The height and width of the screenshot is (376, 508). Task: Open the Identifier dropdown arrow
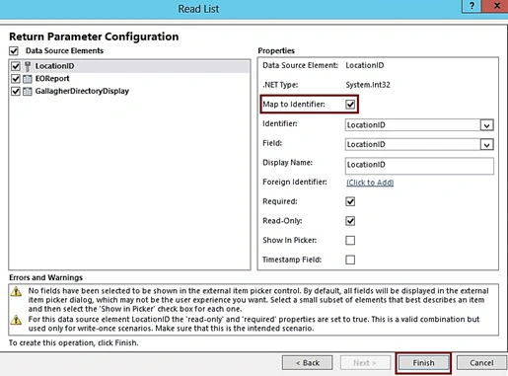[486, 125]
